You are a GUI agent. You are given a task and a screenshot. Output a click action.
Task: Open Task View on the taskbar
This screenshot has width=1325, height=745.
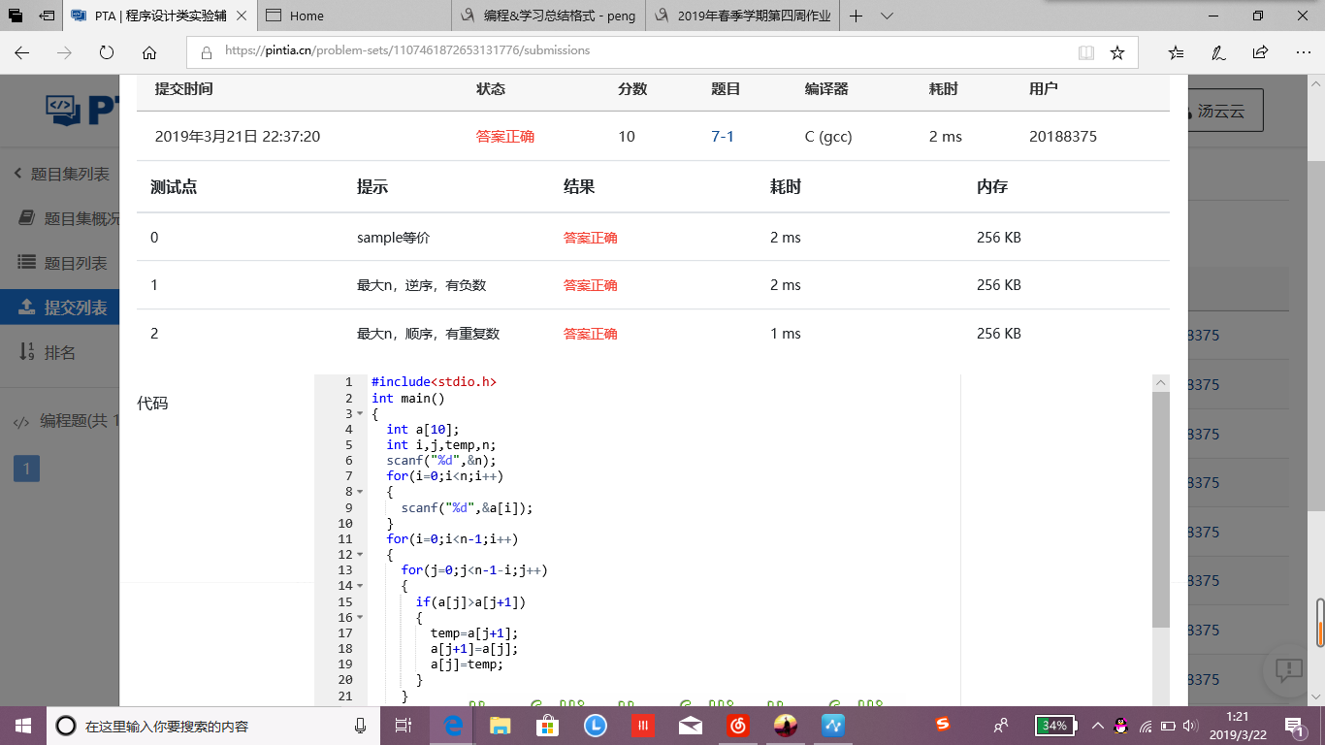pos(404,726)
